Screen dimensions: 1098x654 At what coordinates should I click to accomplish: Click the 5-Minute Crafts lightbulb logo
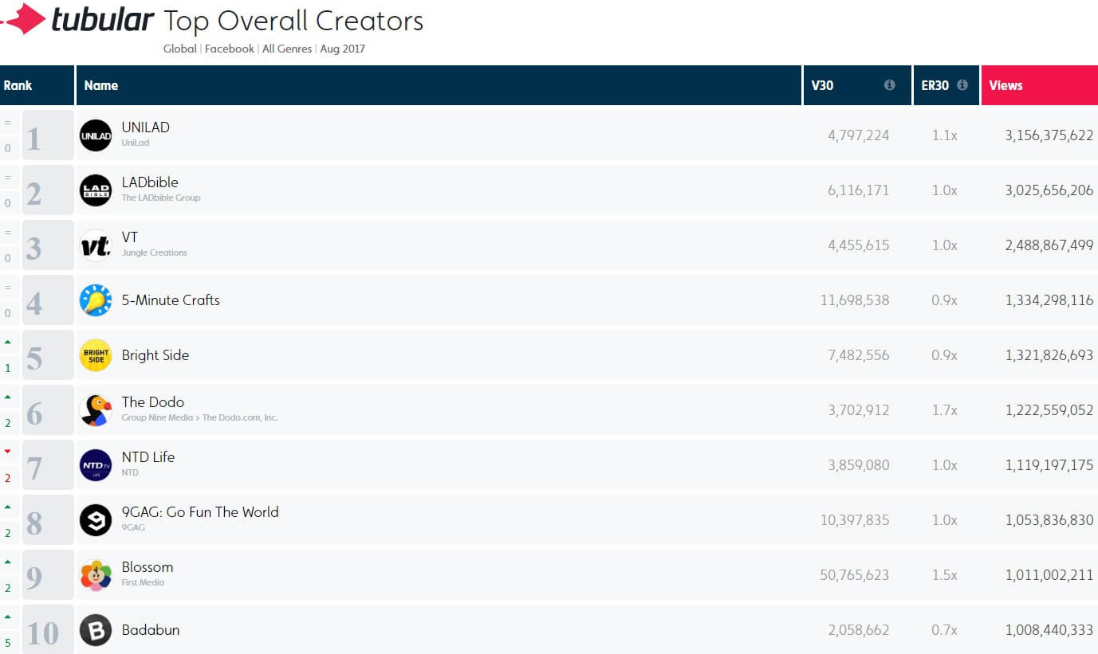point(96,300)
